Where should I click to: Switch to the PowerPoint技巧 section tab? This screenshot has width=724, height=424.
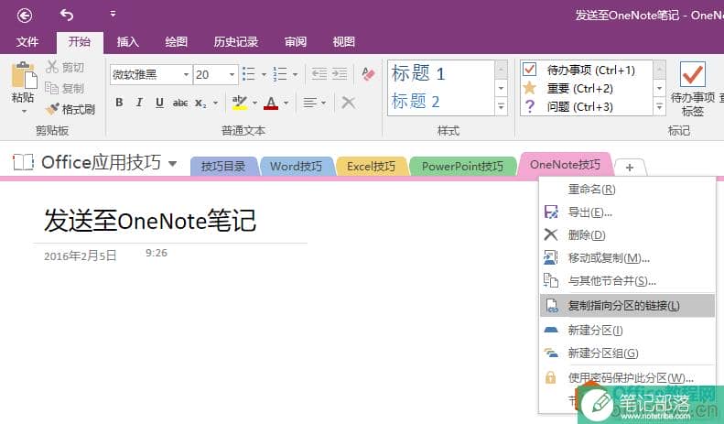tap(462, 167)
